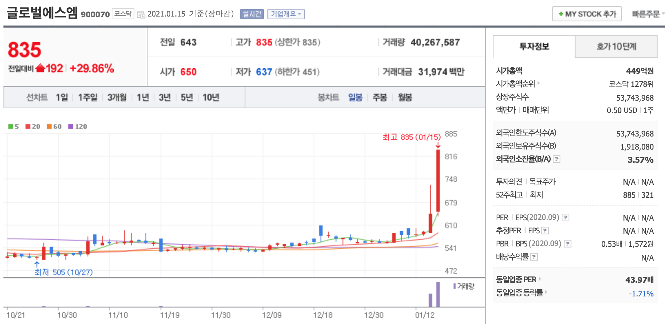Click the 글로벌에스엠 stock name heading
The image size is (670, 324).
tap(42, 13)
